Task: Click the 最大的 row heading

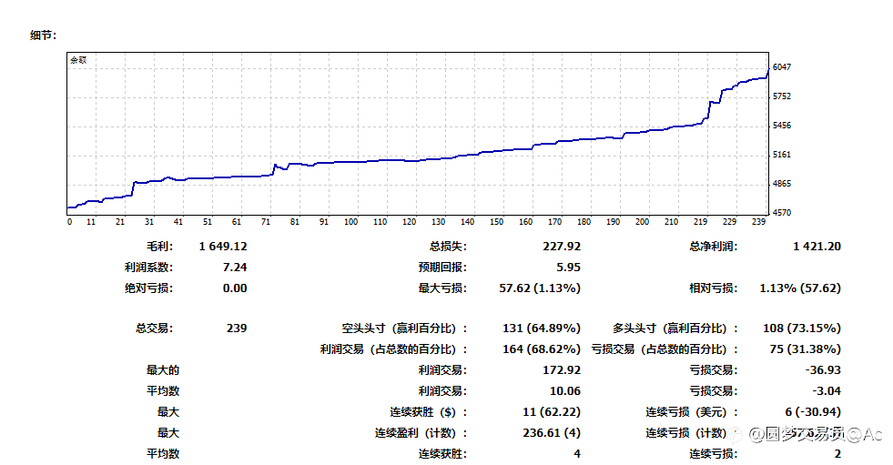Action: [163, 370]
